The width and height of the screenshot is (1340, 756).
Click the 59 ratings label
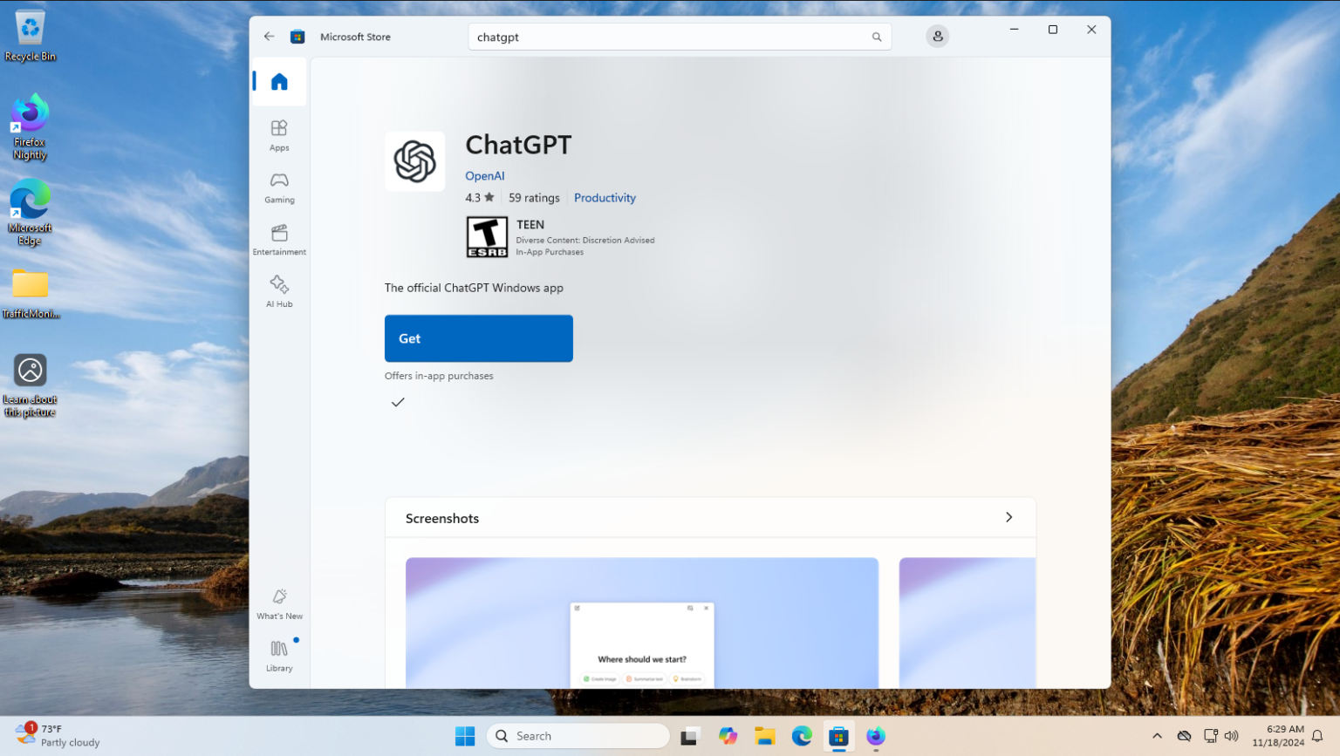(x=533, y=197)
